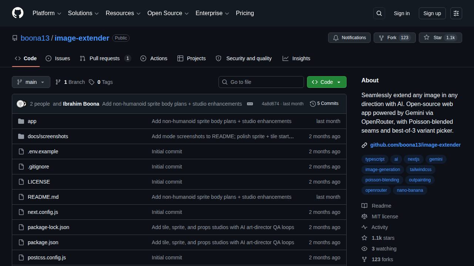The width and height of the screenshot is (474, 266).
Task: Click the Sign in link
Action: (x=402, y=13)
